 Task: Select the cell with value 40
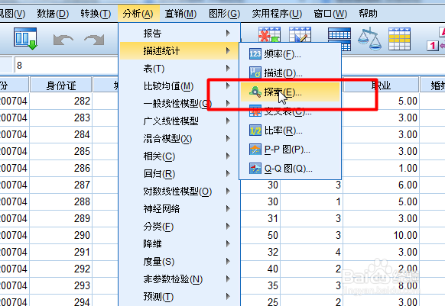coord(261,269)
